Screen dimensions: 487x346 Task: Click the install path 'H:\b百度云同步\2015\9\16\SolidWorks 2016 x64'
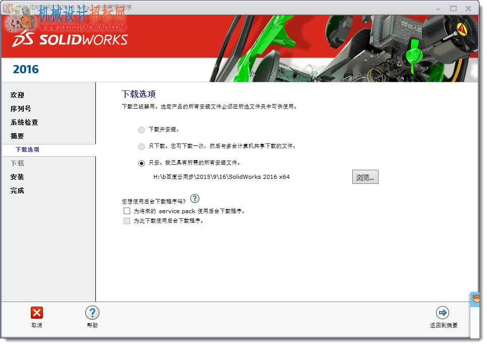[222, 177]
